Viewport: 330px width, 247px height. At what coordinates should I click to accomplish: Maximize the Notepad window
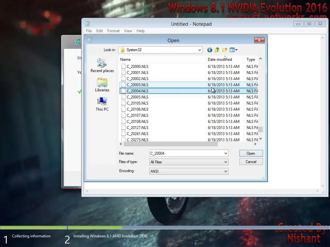309,24
